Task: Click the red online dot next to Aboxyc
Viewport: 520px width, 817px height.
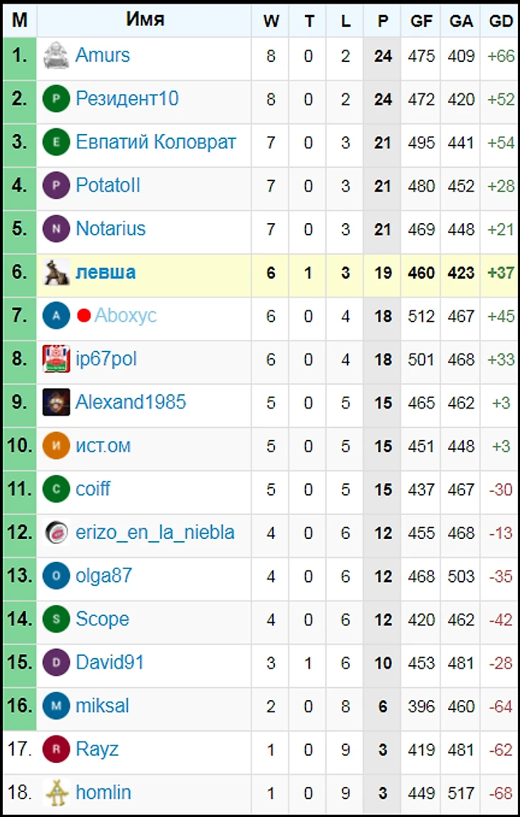Action: pos(84,315)
